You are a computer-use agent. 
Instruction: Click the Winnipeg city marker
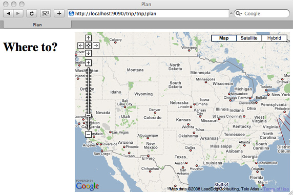(189, 51)
